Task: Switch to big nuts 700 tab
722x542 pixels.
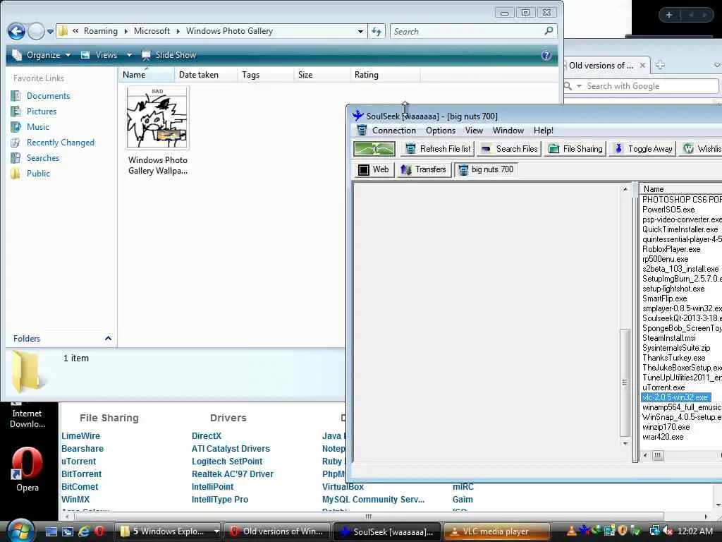Action: (486, 169)
